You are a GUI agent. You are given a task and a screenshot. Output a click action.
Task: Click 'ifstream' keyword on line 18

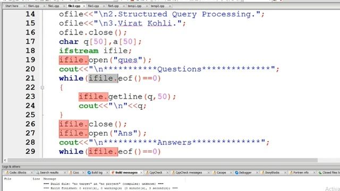pyautogui.click(x=79, y=51)
